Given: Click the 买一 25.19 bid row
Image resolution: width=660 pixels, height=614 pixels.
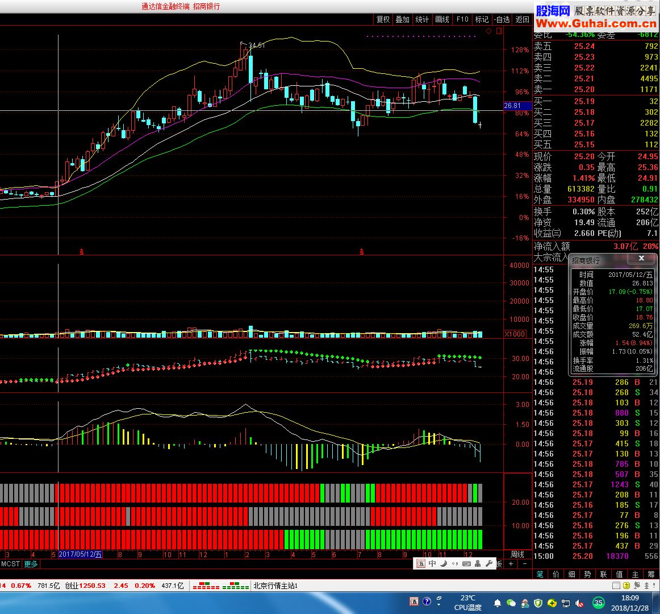Looking at the screenshot, I should click(596, 101).
